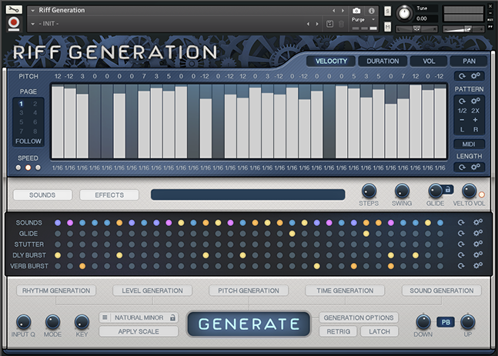This screenshot has width=498, height=356.
Task: Open the NATURAL MINOR scale selector
Action: [139, 318]
